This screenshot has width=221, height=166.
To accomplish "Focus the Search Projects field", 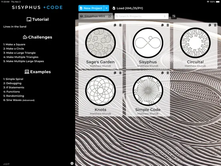I will coord(141,16).
